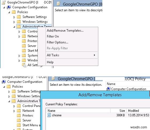Screen dimensions: 150x130
Task: Select Network label in tree beside Templates dialog
Action: point(28,111)
